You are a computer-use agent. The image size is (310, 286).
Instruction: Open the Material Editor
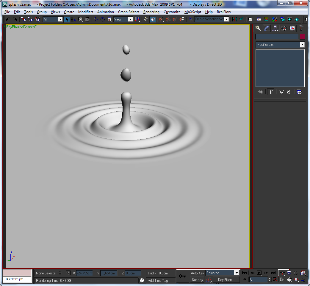(274, 19)
